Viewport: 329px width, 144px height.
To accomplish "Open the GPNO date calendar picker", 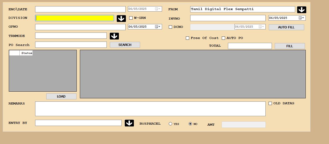I will click(x=158, y=27).
